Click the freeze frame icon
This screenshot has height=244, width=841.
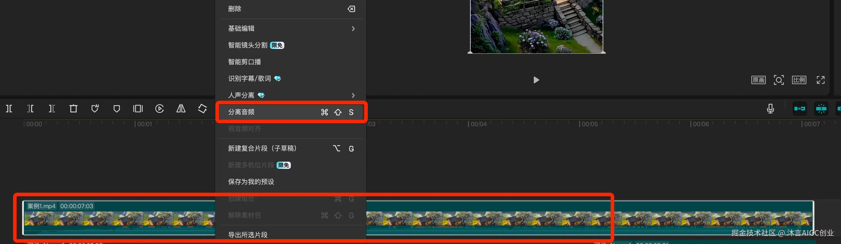click(138, 109)
